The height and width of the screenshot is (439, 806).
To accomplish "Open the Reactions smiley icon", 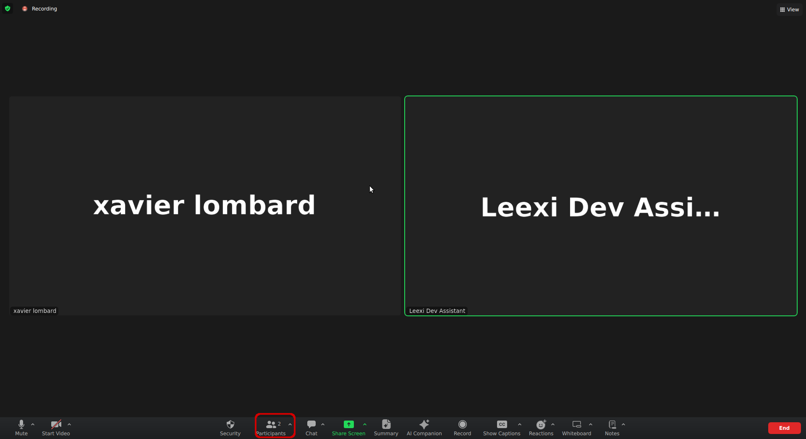I will pos(541,424).
